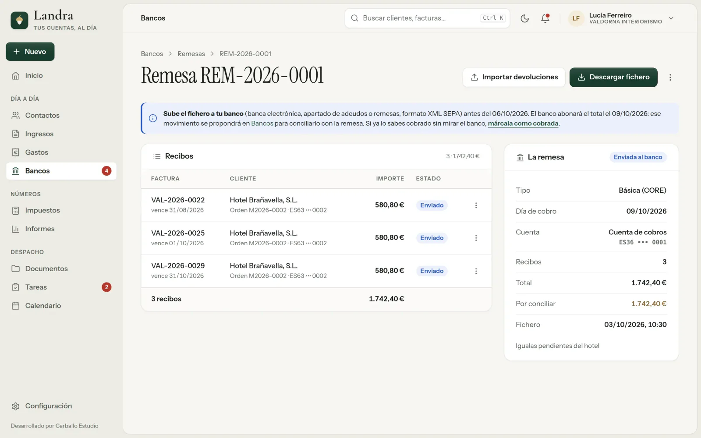Click the LF user avatar

pos(576,18)
